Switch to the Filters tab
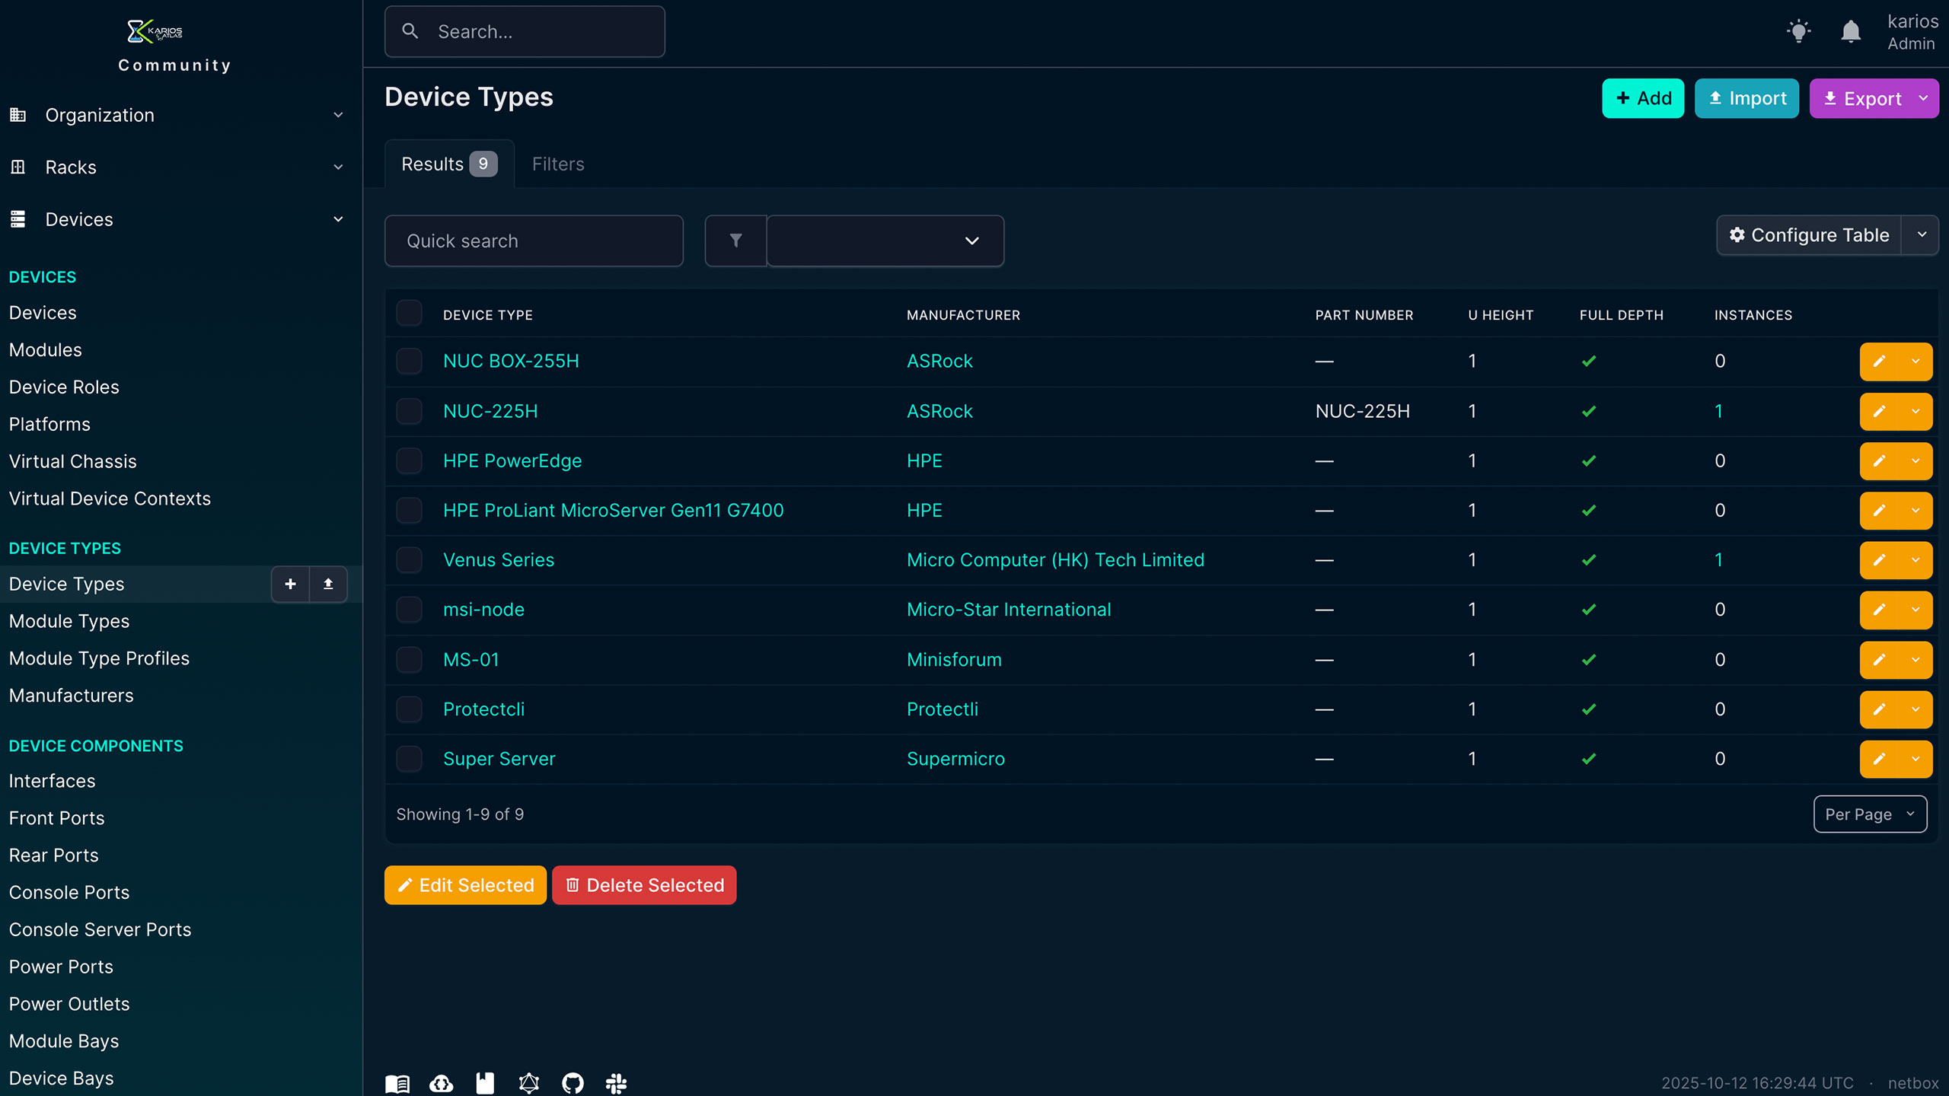This screenshot has width=1949, height=1096. (x=558, y=164)
